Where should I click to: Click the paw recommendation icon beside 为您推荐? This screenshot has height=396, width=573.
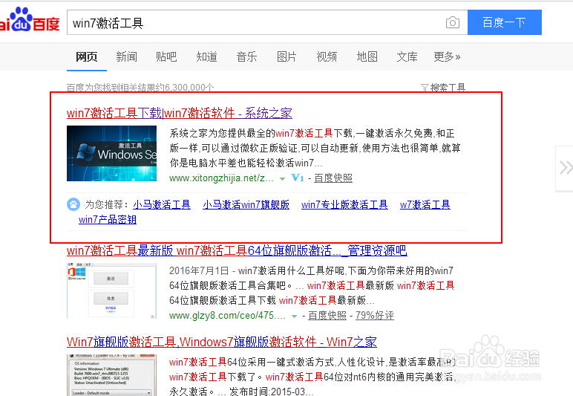pos(73,204)
